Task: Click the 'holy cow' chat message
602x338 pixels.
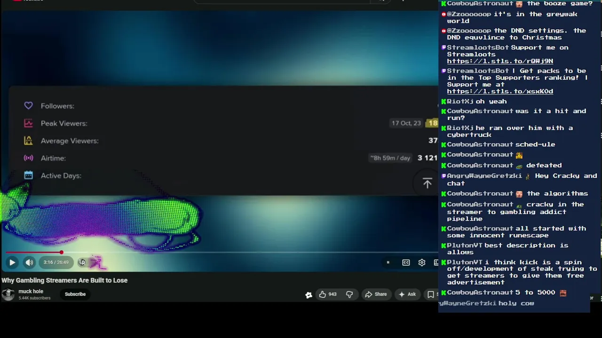Action: coord(516,303)
